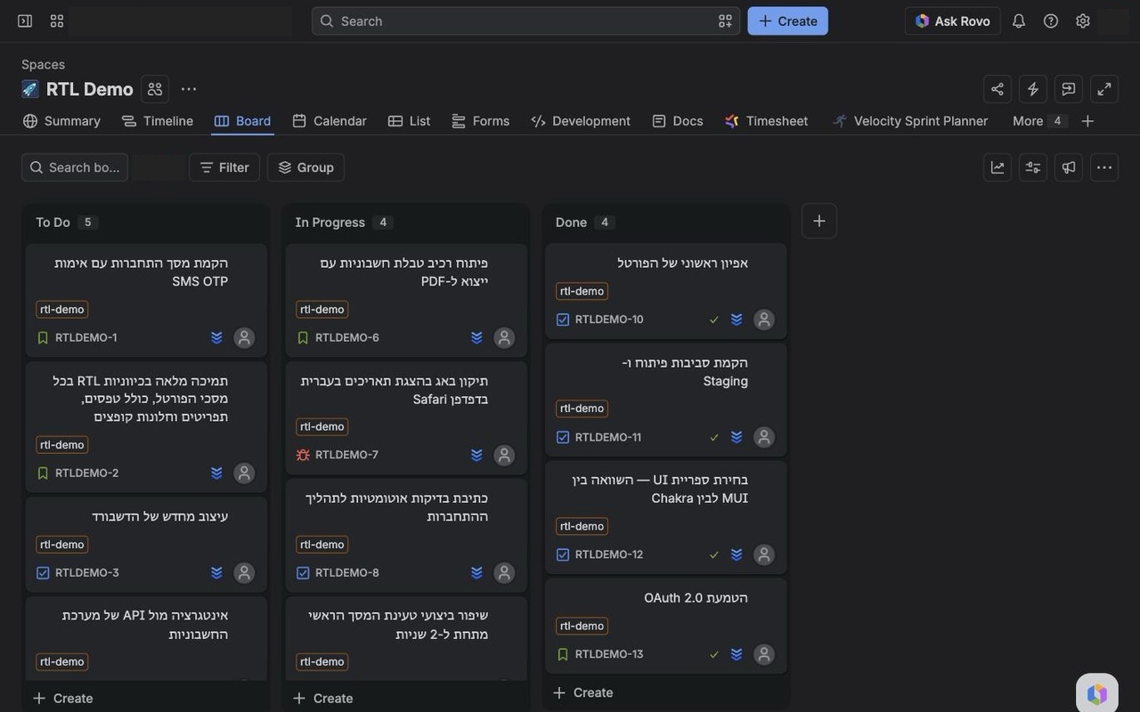Open the RTL Demo team members icon
The width and height of the screenshot is (1140, 712).
[x=155, y=89]
